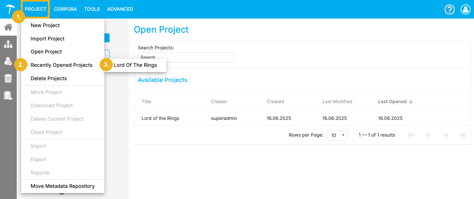The width and height of the screenshot is (474, 199).
Task: Open the CORPORA menu
Action: tap(65, 9)
